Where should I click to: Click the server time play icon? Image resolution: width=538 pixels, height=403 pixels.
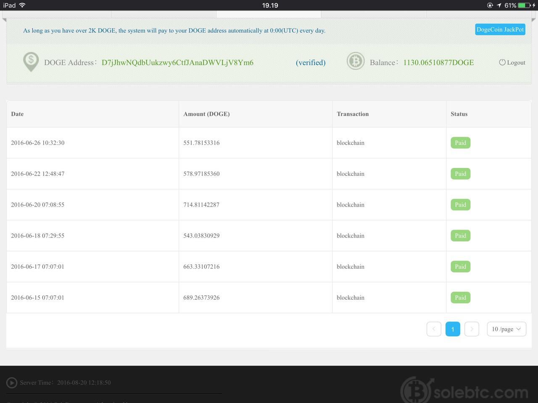[12, 383]
